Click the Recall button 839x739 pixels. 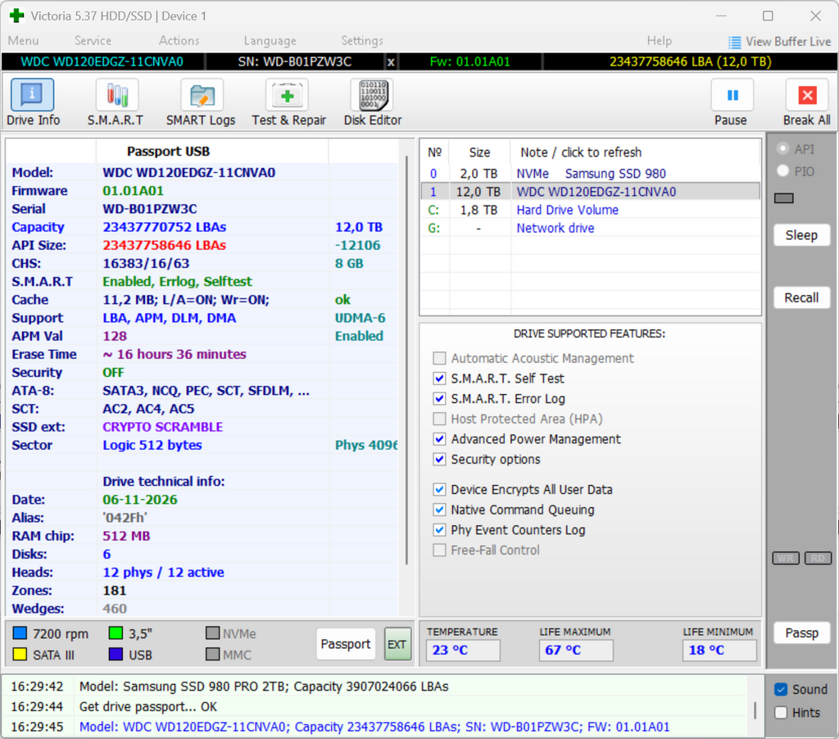[x=801, y=297]
